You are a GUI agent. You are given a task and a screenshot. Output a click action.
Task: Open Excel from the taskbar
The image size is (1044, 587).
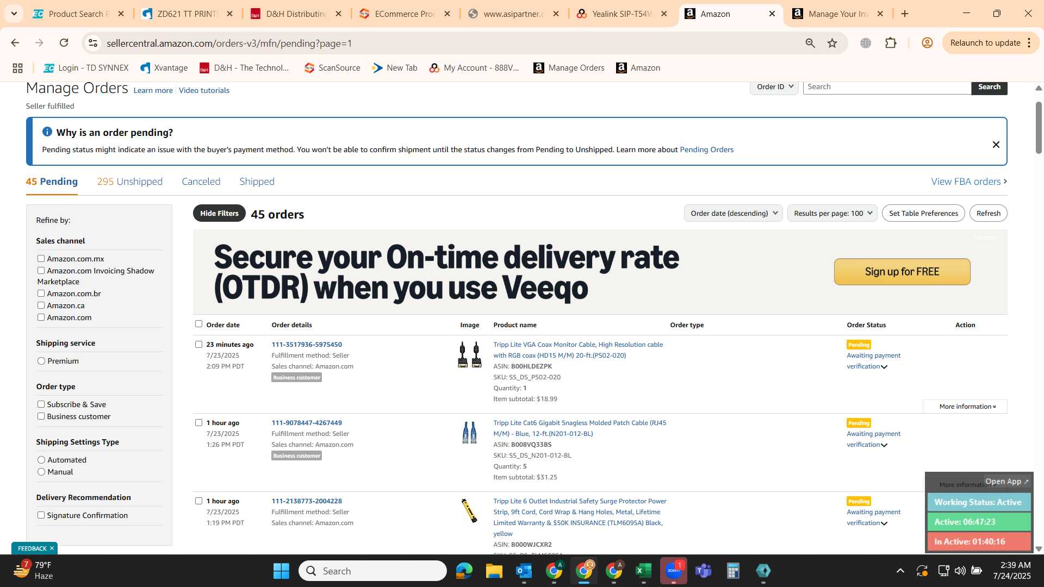click(x=643, y=571)
